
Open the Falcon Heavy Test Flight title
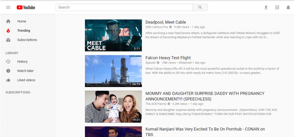click(168, 58)
